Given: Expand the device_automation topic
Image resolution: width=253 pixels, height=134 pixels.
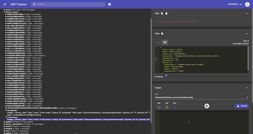Looking at the screenshot, I should click(x=5, y=124).
